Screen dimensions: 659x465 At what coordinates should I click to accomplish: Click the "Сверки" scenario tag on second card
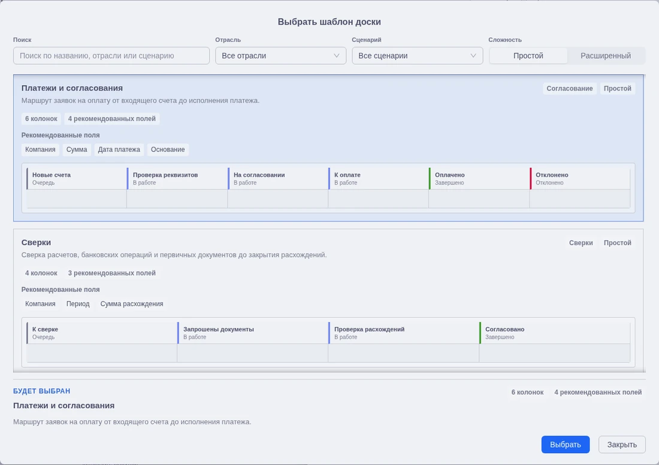coord(581,243)
